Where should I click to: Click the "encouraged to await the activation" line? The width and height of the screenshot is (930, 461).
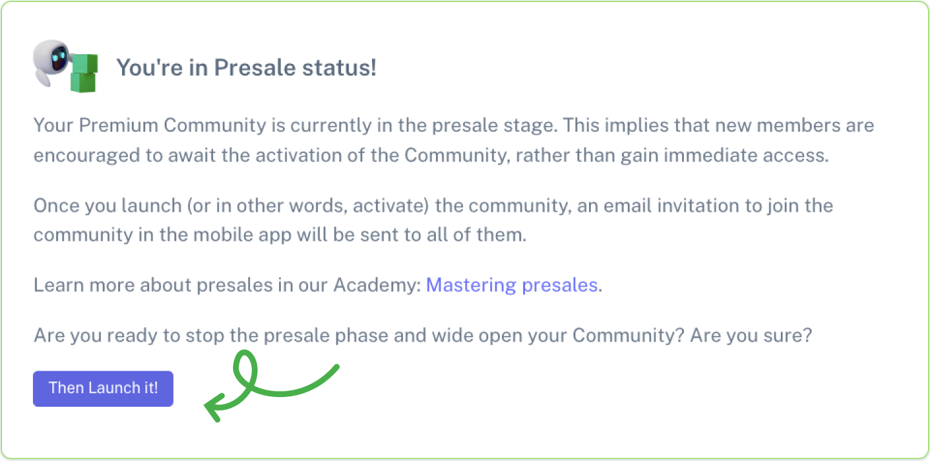pyautogui.click(x=258, y=156)
